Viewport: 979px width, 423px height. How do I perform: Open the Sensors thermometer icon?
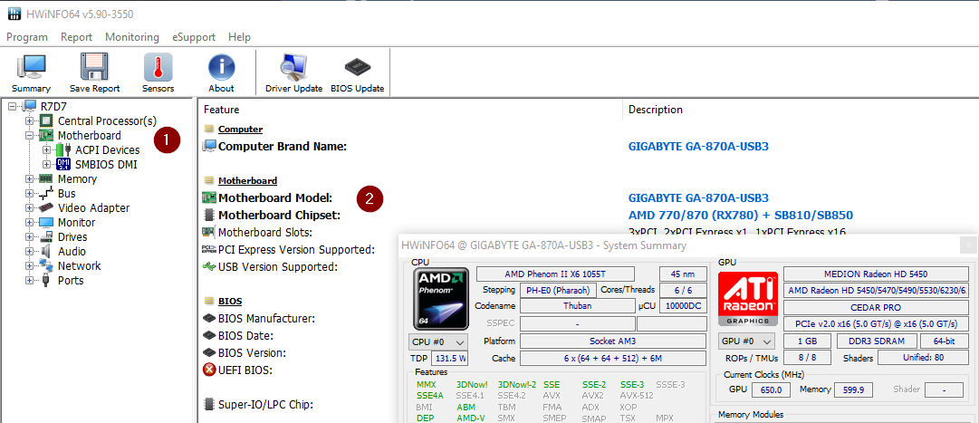pos(158,67)
